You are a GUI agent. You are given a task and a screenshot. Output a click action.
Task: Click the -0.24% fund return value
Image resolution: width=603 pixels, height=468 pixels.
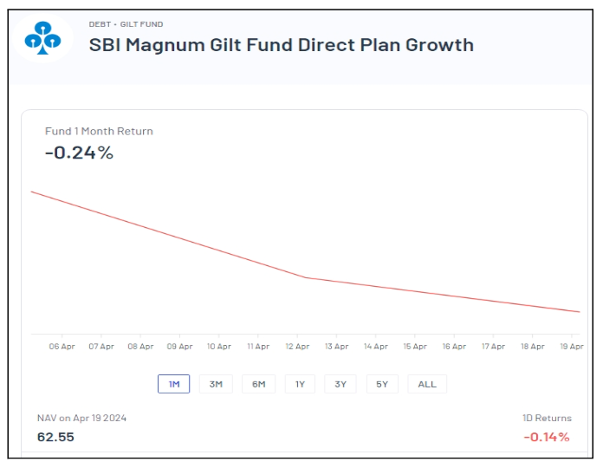click(x=79, y=153)
